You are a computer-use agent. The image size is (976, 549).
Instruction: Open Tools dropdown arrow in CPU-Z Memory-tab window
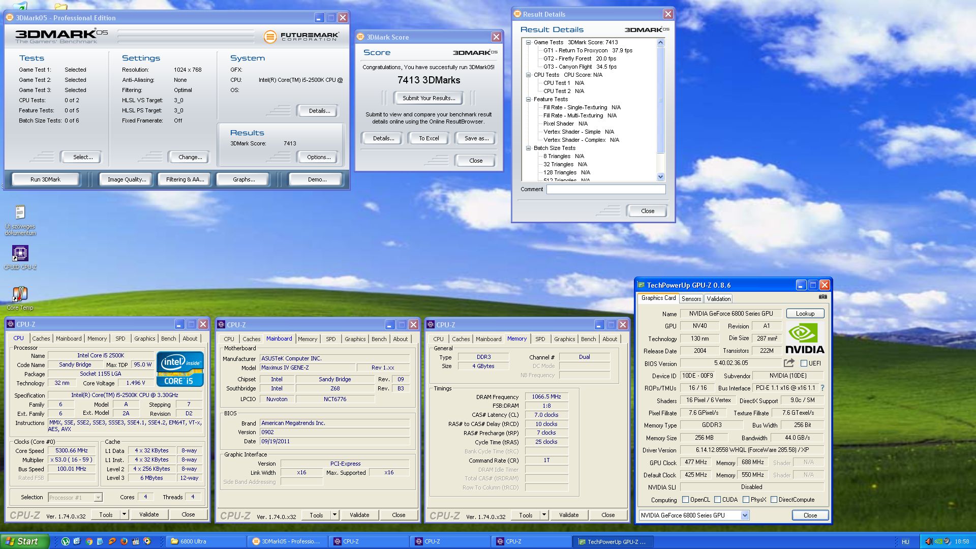[544, 515]
